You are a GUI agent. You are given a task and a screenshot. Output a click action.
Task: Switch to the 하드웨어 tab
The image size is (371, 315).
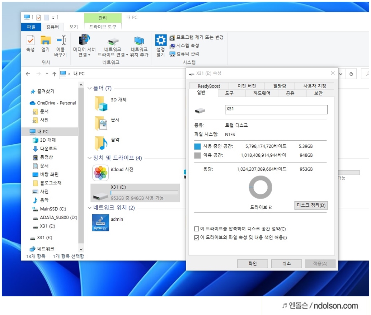pos(262,93)
